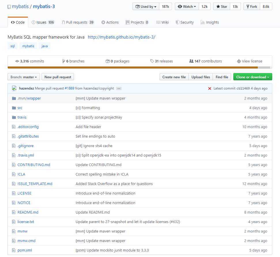Image resolution: width=280 pixels, height=257 pixels.
Task: Open the Insights tab
Action: (210, 22)
